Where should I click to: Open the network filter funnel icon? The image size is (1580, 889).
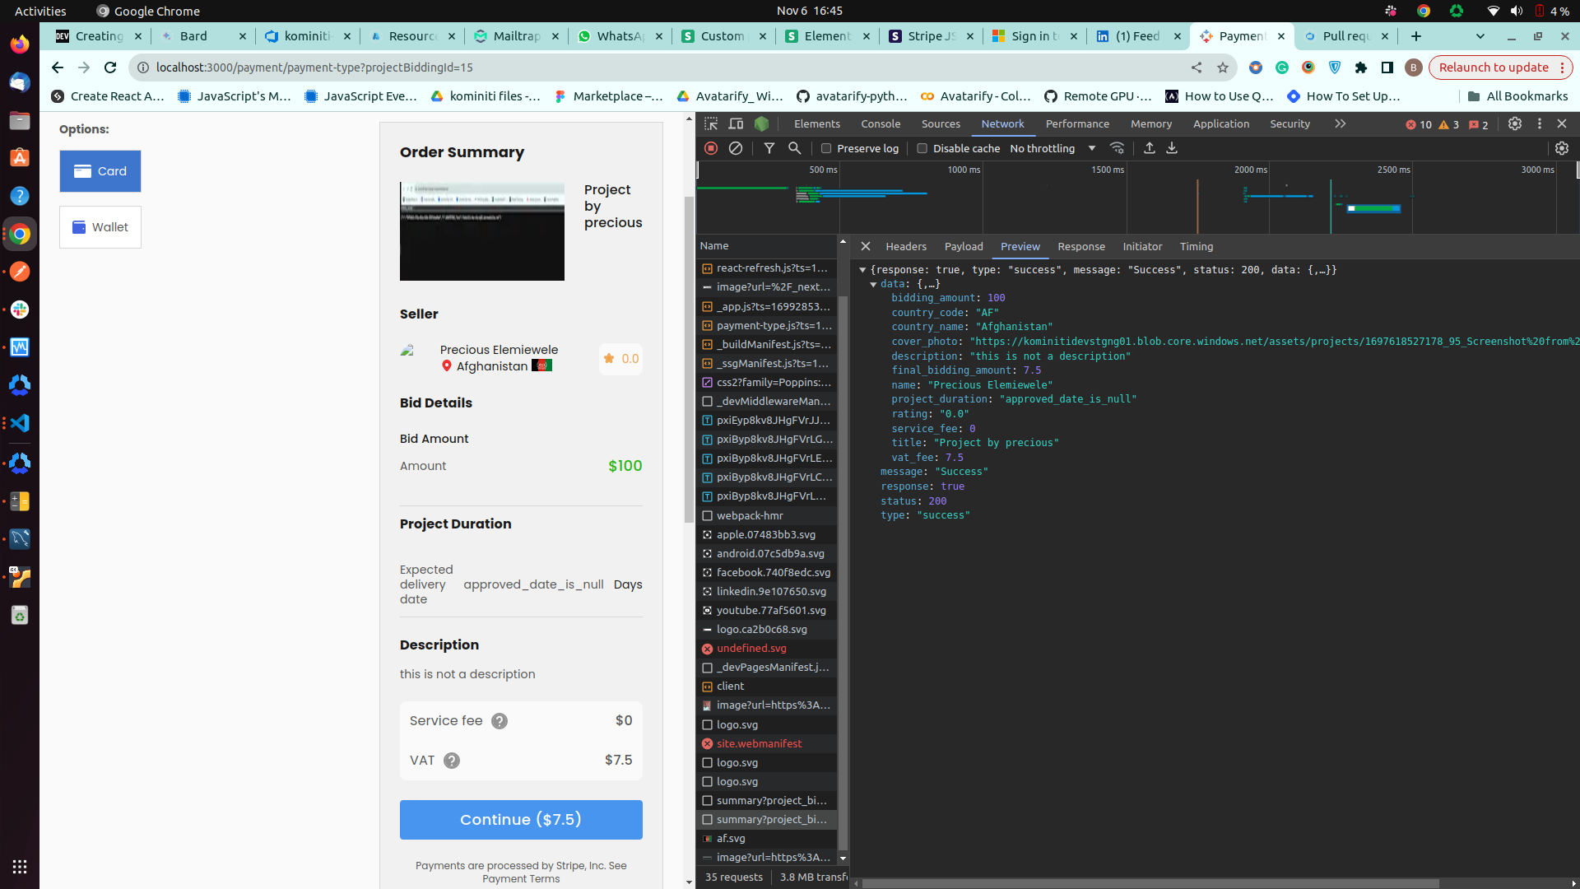point(769,148)
